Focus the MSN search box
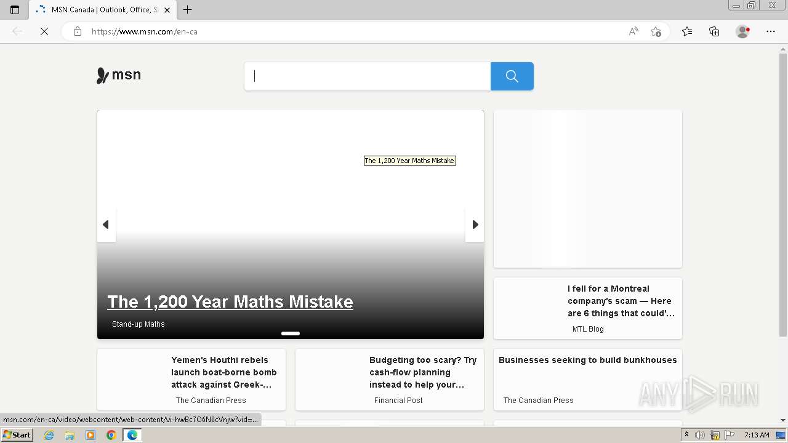Screen dimensions: 788x443 coord(368,76)
